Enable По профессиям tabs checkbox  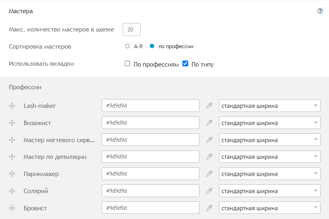coord(128,63)
